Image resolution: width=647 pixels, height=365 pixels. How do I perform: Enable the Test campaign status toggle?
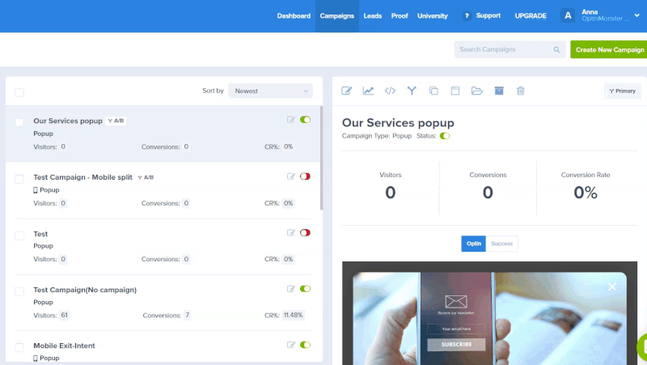pyautogui.click(x=306, y=233)
